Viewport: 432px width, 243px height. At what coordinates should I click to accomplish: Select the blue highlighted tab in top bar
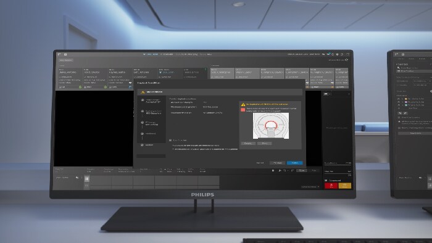pyautogui.click(x=151, y=54)
